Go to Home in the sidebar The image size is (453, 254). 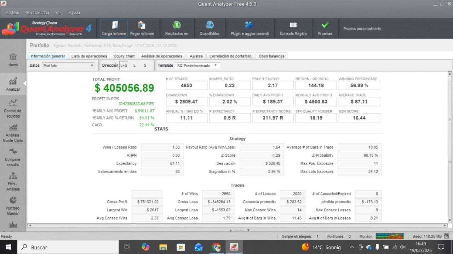point(13,60)
